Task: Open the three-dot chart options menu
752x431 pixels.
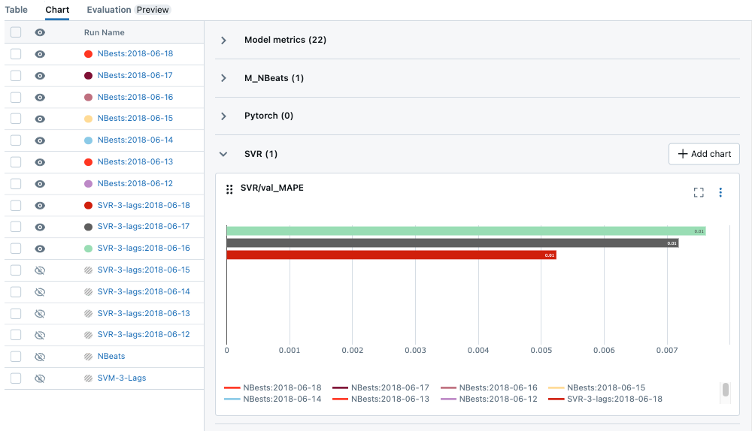Action: [720, 192]
